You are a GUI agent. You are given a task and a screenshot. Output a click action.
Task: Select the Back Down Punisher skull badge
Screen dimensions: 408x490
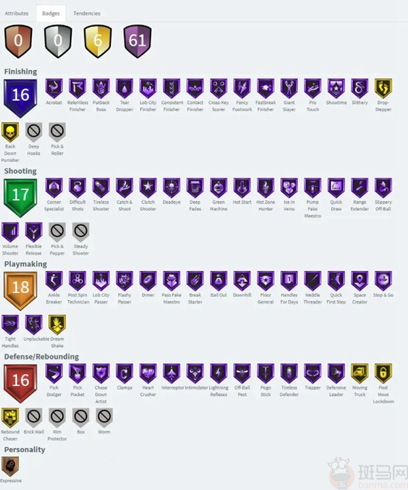pyautogui.click(x=10, y=132)
